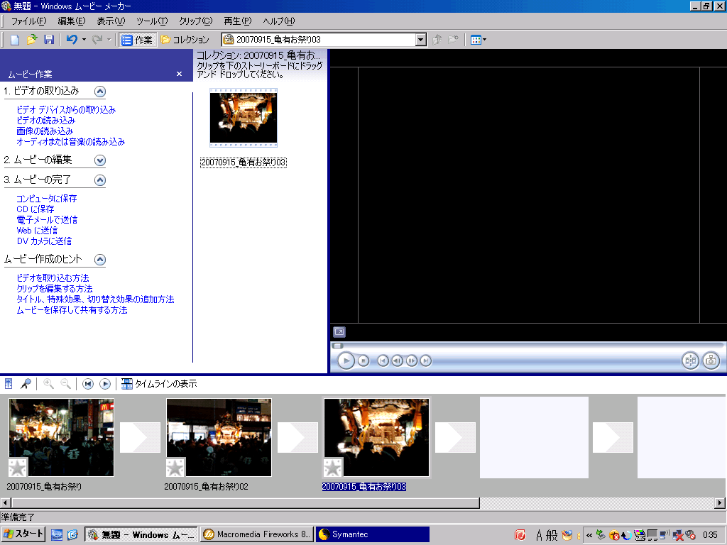
Task: Click the 画像の読み込み link
Action: pyautogui.click(x=45, y=131)
